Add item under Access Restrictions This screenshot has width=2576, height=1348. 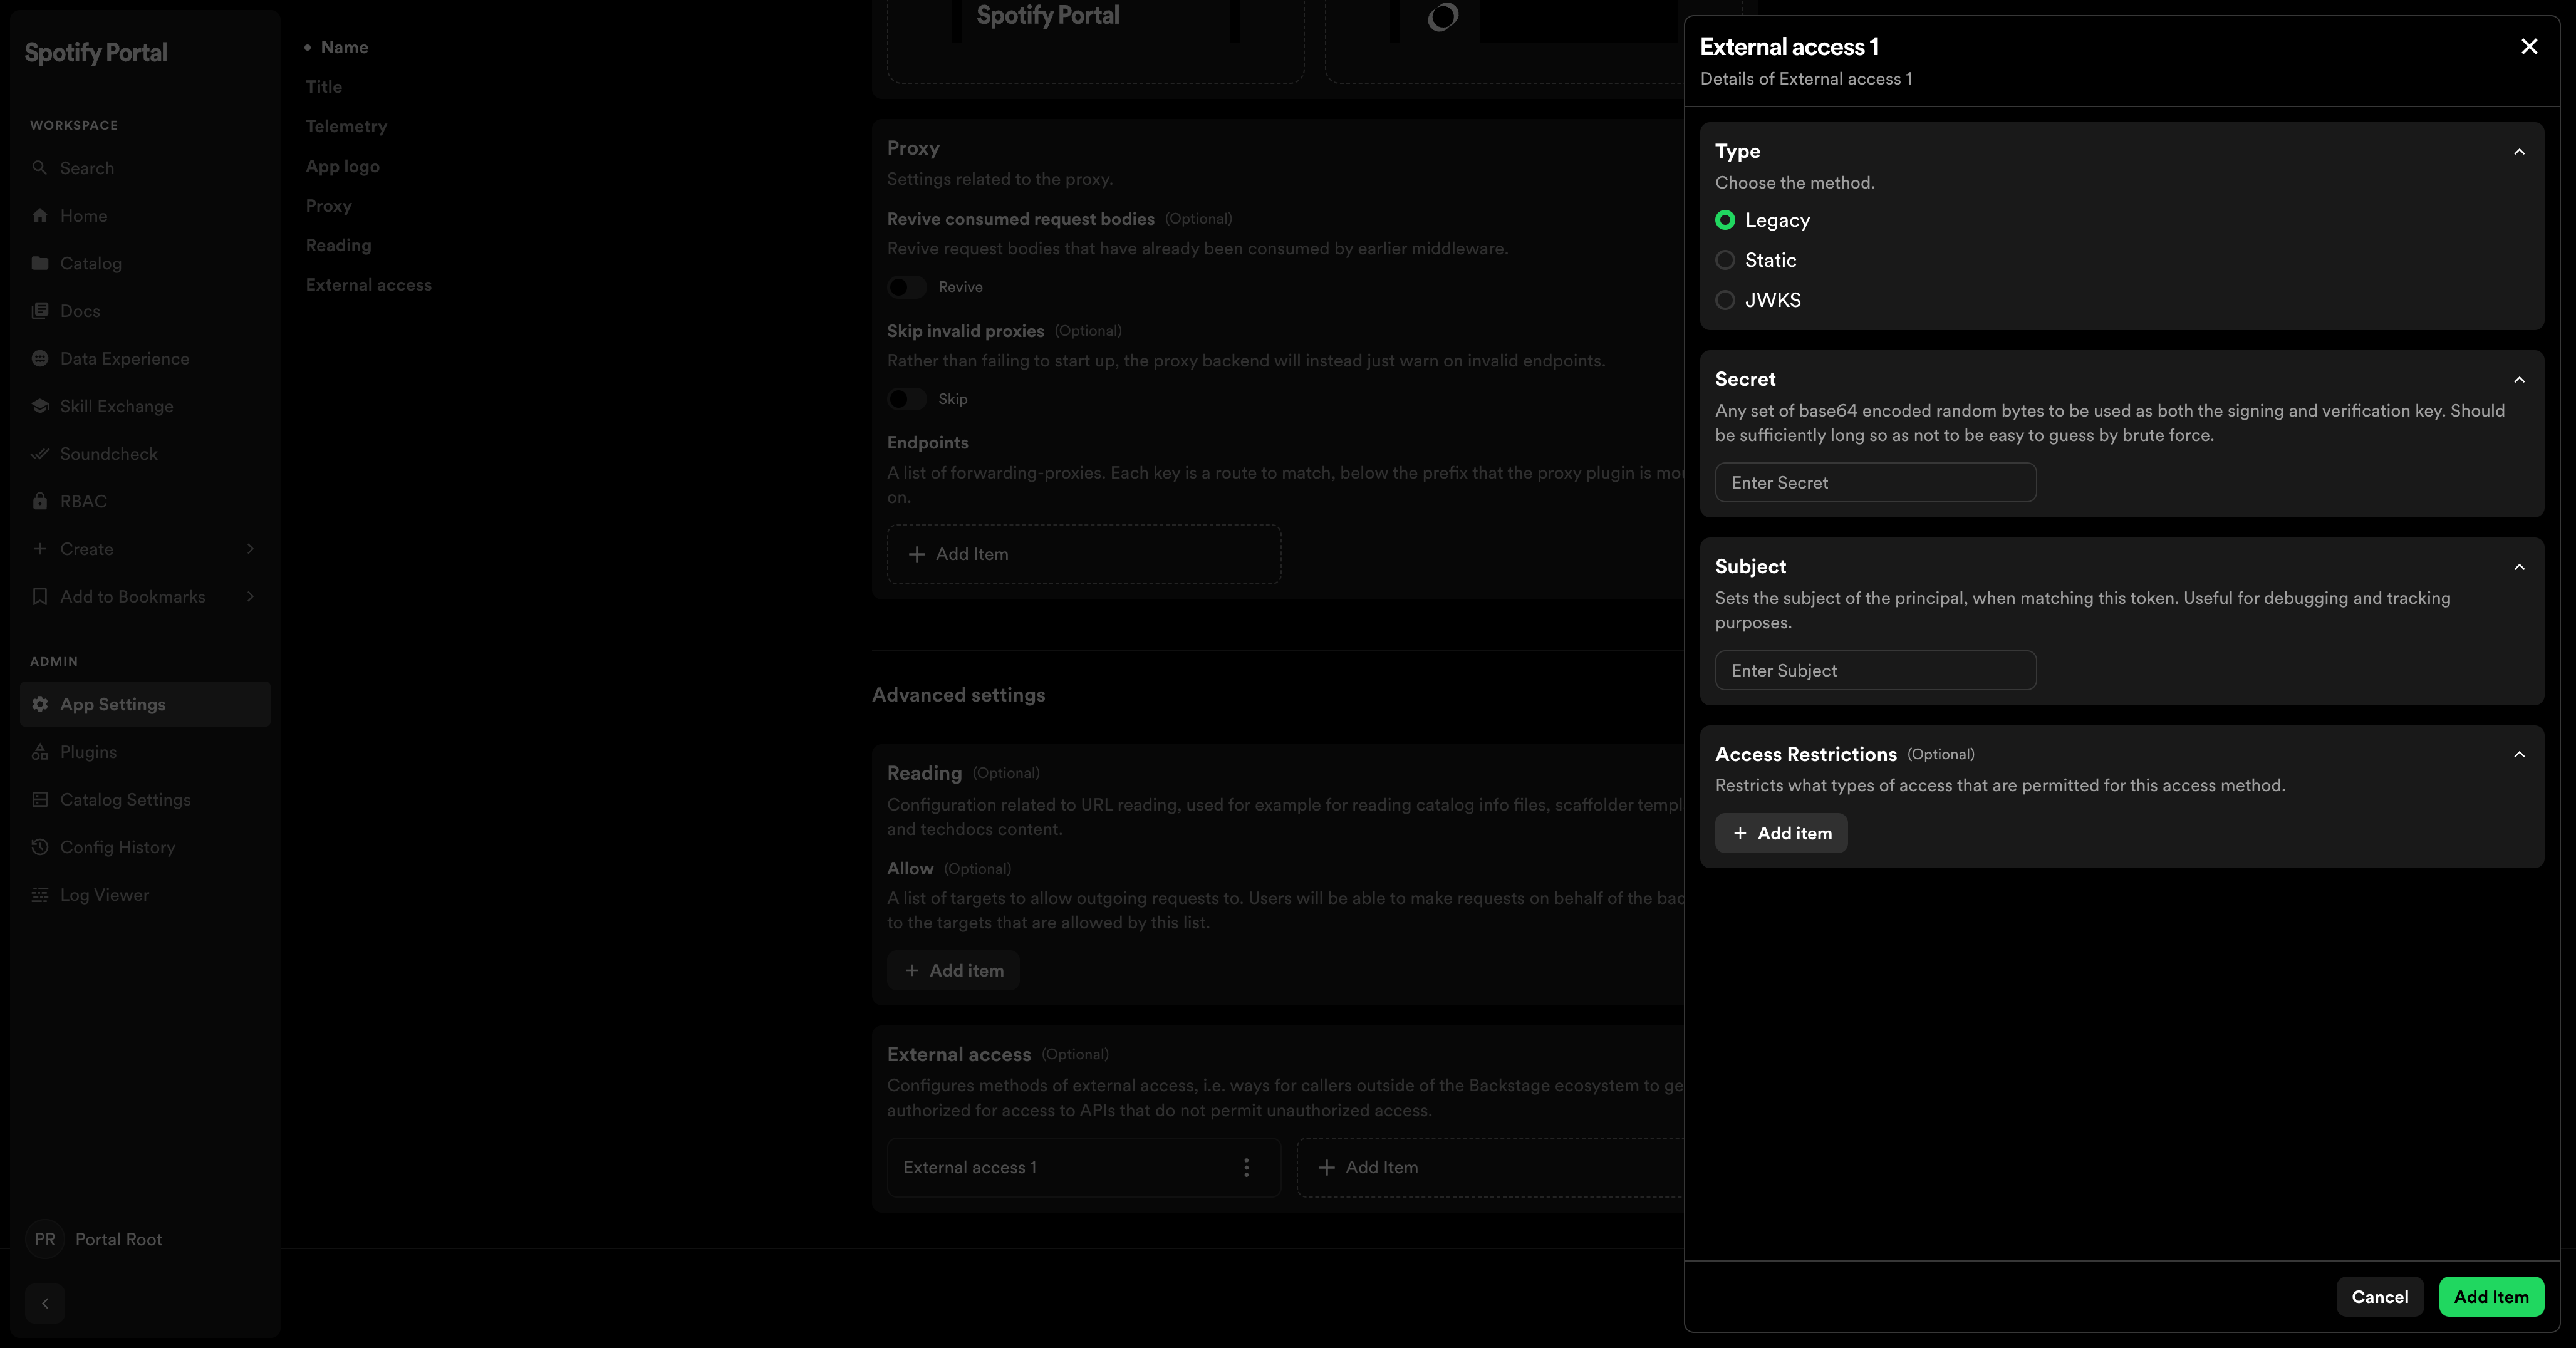(x=1781, y=833)
